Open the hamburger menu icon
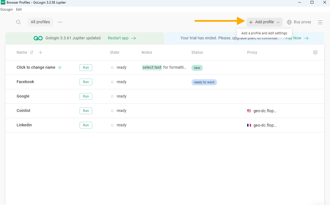Viewport: 330px width, 223px height. pyautogui.click(x=320, y=22)
